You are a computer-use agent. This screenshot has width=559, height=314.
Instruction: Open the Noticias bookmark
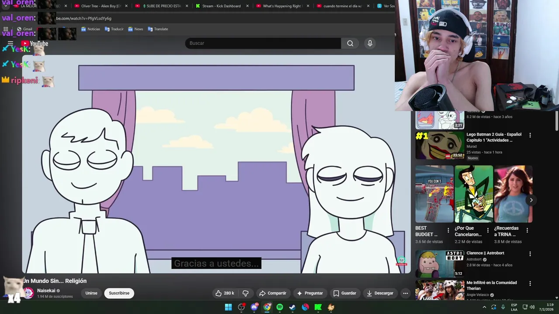coord(91,29)
